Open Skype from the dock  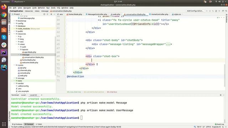coord(4,37)
